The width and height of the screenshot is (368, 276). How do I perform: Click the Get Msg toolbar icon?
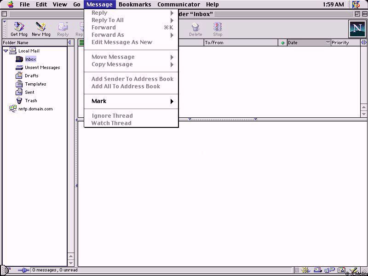[x=19, y=27]
